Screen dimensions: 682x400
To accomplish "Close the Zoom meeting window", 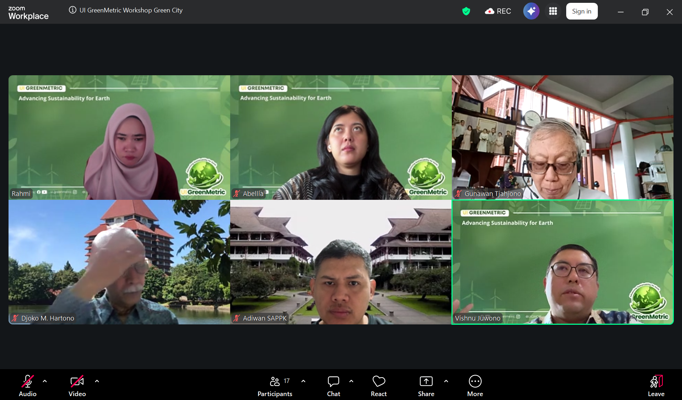I will pos(670,12).
